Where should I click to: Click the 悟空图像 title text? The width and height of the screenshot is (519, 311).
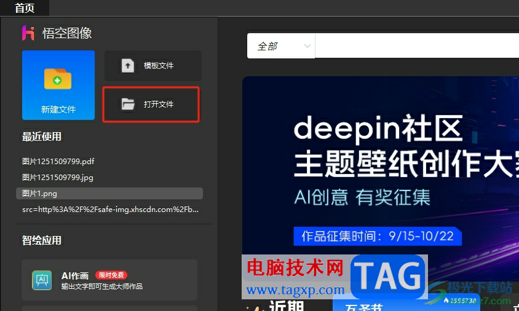coord(67,33)
